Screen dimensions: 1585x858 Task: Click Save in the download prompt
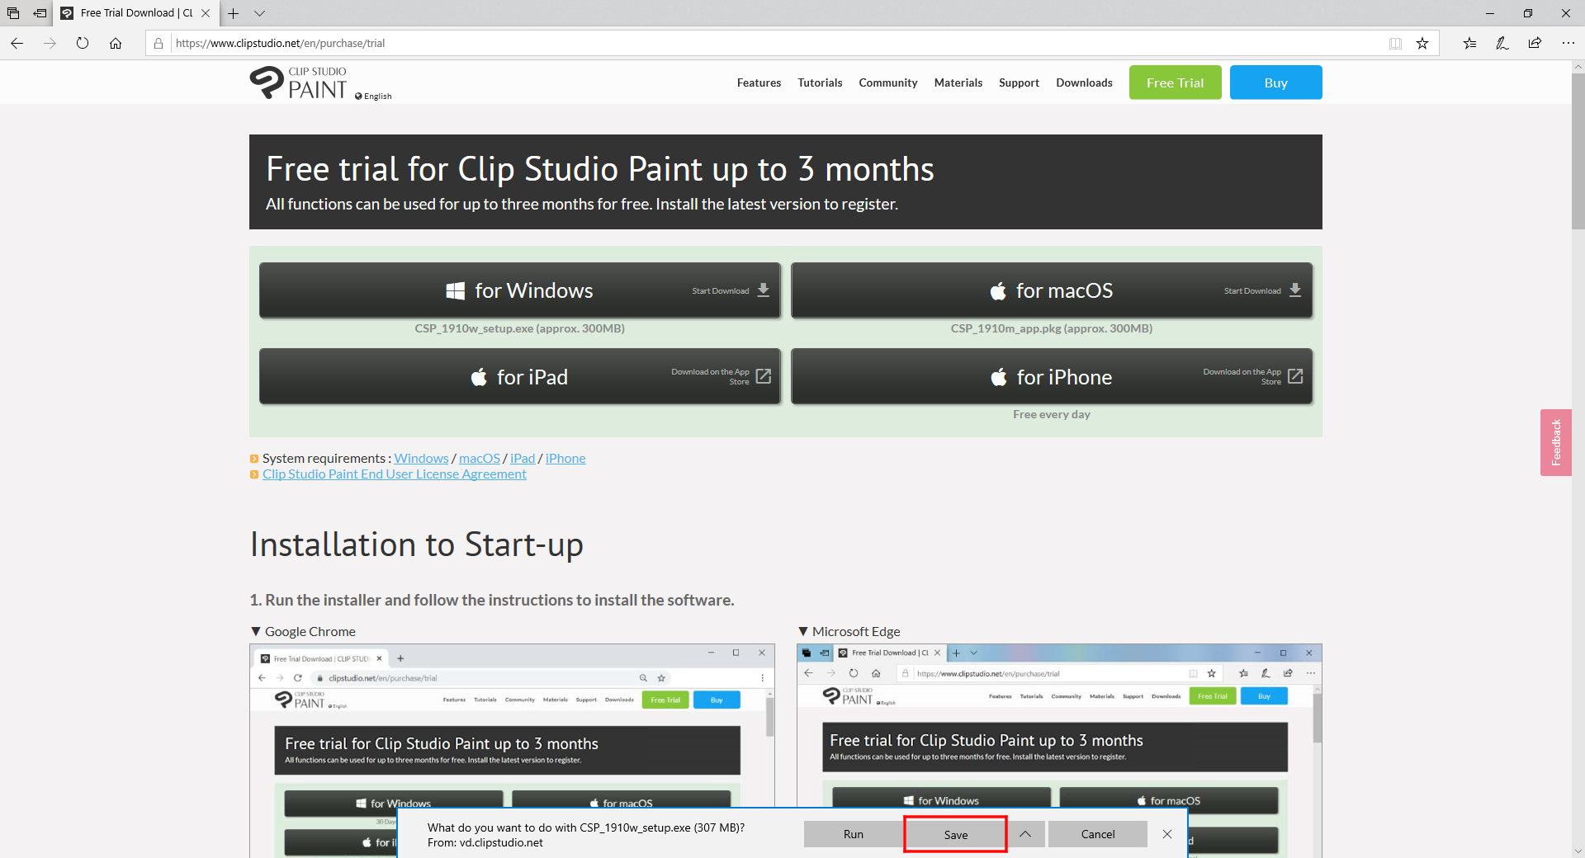click(x=955, y=834)
